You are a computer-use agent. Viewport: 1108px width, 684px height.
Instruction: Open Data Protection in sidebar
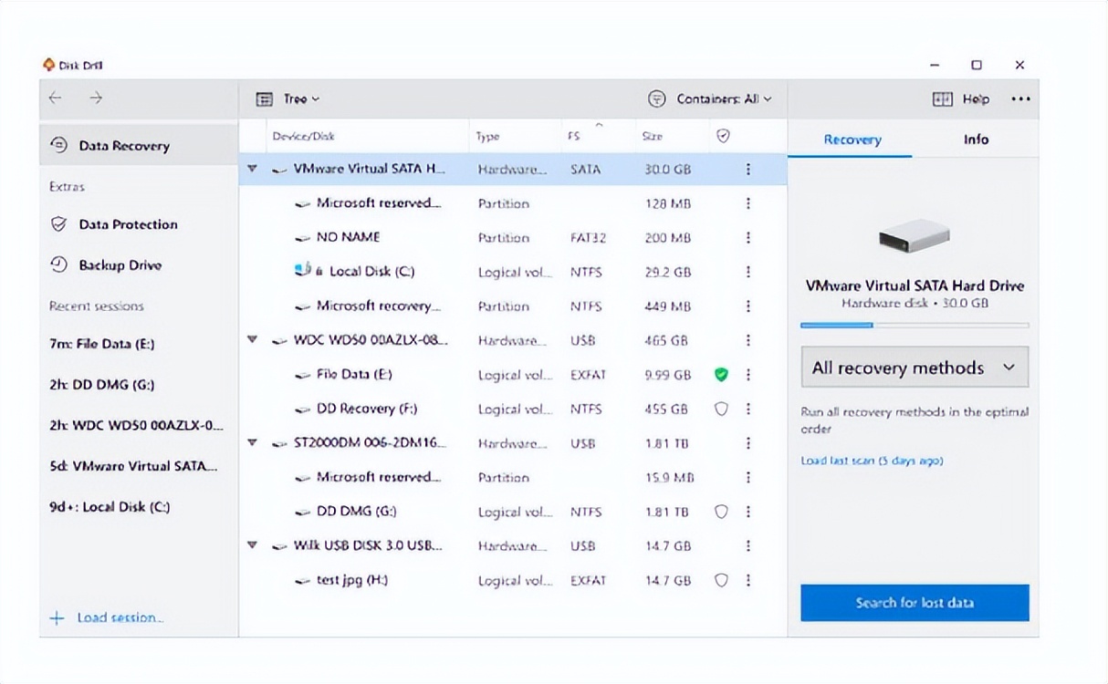[x=139, y=224]
